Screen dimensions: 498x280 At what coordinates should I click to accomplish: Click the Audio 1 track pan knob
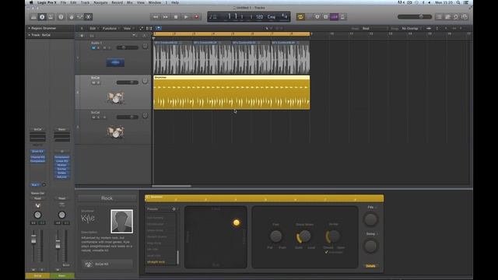pyautogui.click(x=145, y=47)
